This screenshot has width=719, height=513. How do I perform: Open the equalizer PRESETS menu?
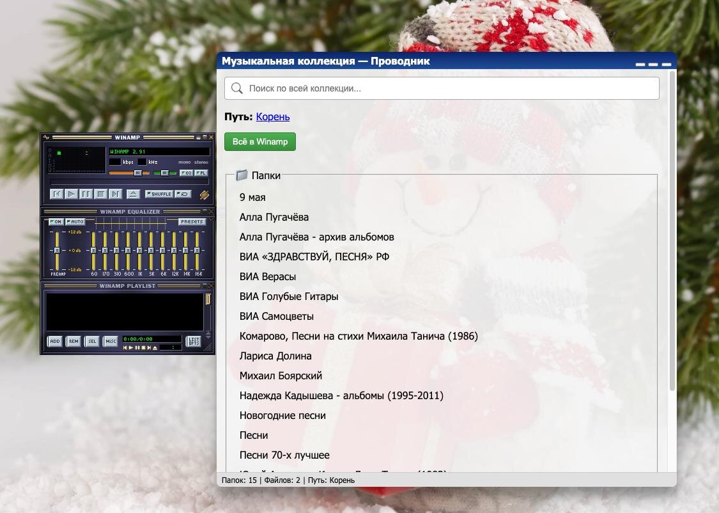[192, 222]
